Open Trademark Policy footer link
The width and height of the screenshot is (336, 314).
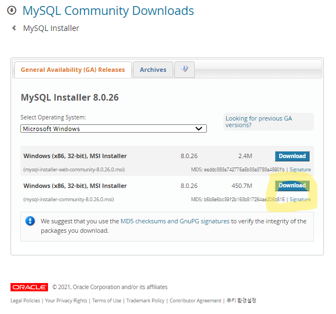point(145,301)
